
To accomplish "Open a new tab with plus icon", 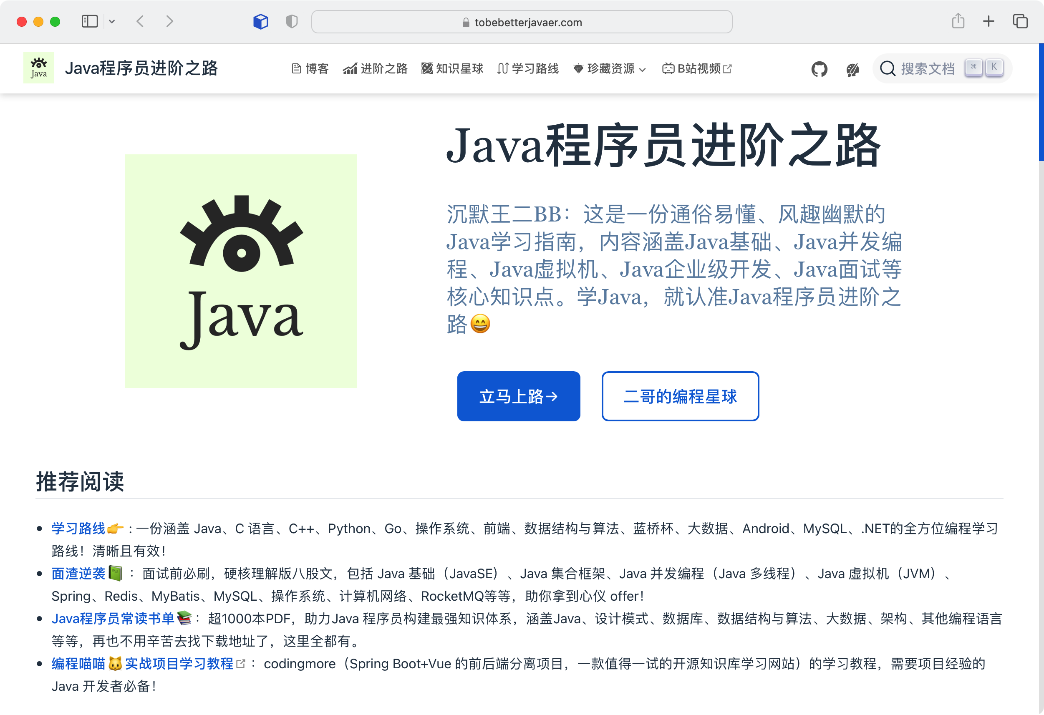I will coord(989,21).
